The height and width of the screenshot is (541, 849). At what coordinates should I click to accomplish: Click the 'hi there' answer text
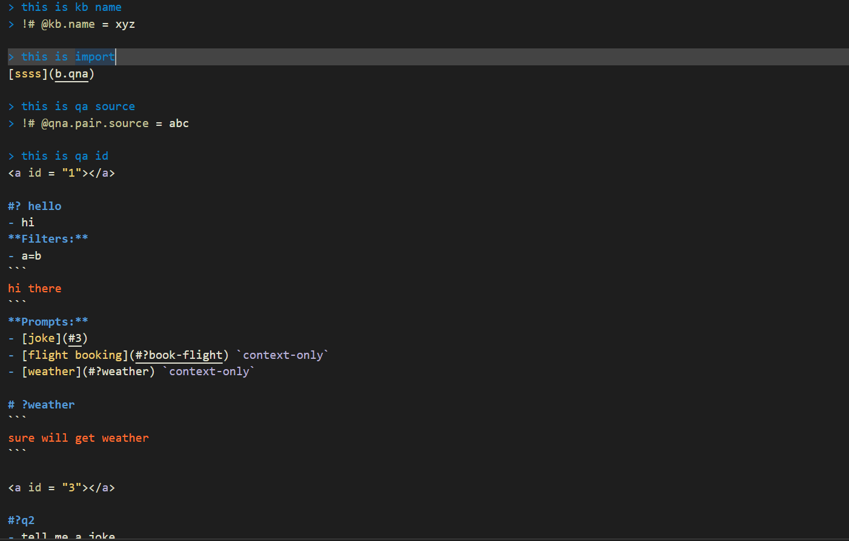click(x=35, y=289)
